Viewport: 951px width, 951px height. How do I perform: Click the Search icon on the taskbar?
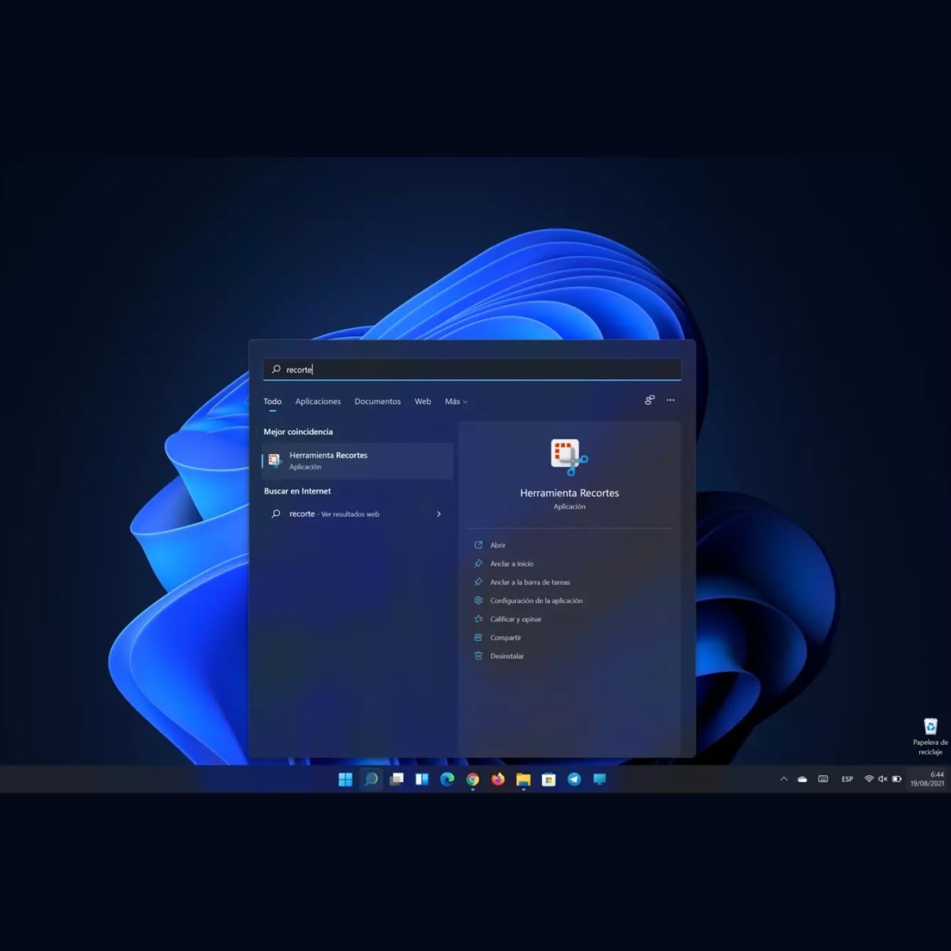point(371,779)
